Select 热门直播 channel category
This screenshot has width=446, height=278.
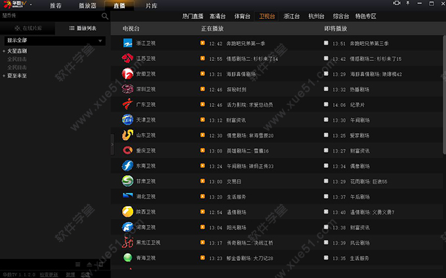point(193,16)
